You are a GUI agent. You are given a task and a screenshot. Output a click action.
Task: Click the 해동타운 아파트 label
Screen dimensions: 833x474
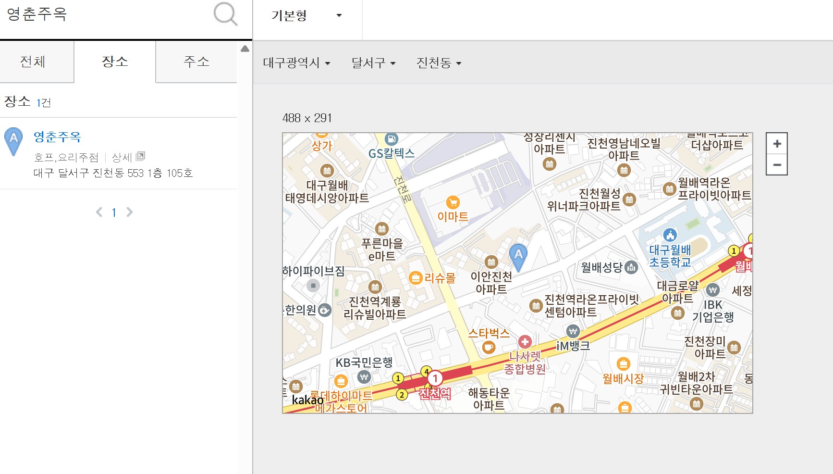click(x=489, y=399)
